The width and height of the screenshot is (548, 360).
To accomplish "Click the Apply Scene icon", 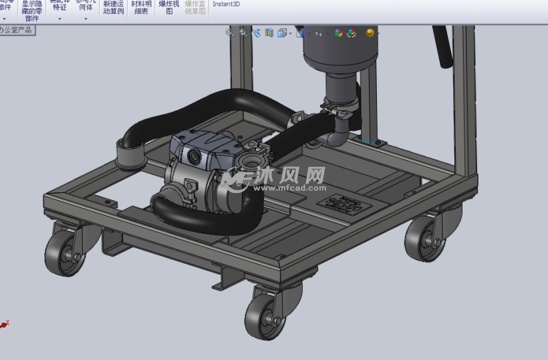I will click(352, 33).
